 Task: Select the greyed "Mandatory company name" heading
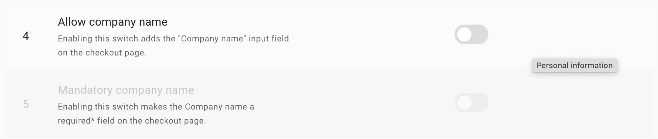[x=126, y=90]
